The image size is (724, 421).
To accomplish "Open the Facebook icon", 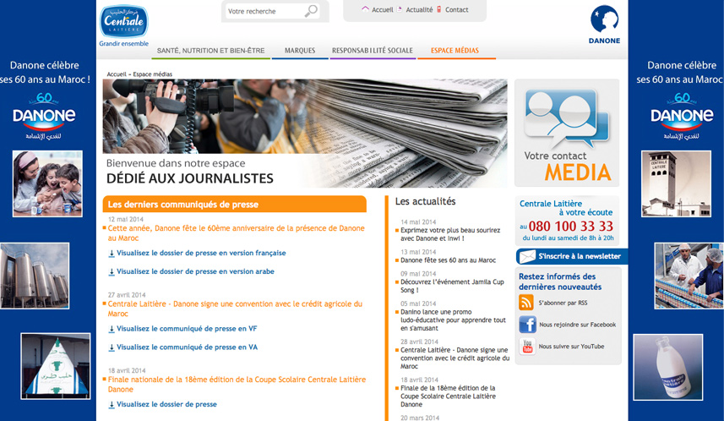I will (x=527, y=325).
